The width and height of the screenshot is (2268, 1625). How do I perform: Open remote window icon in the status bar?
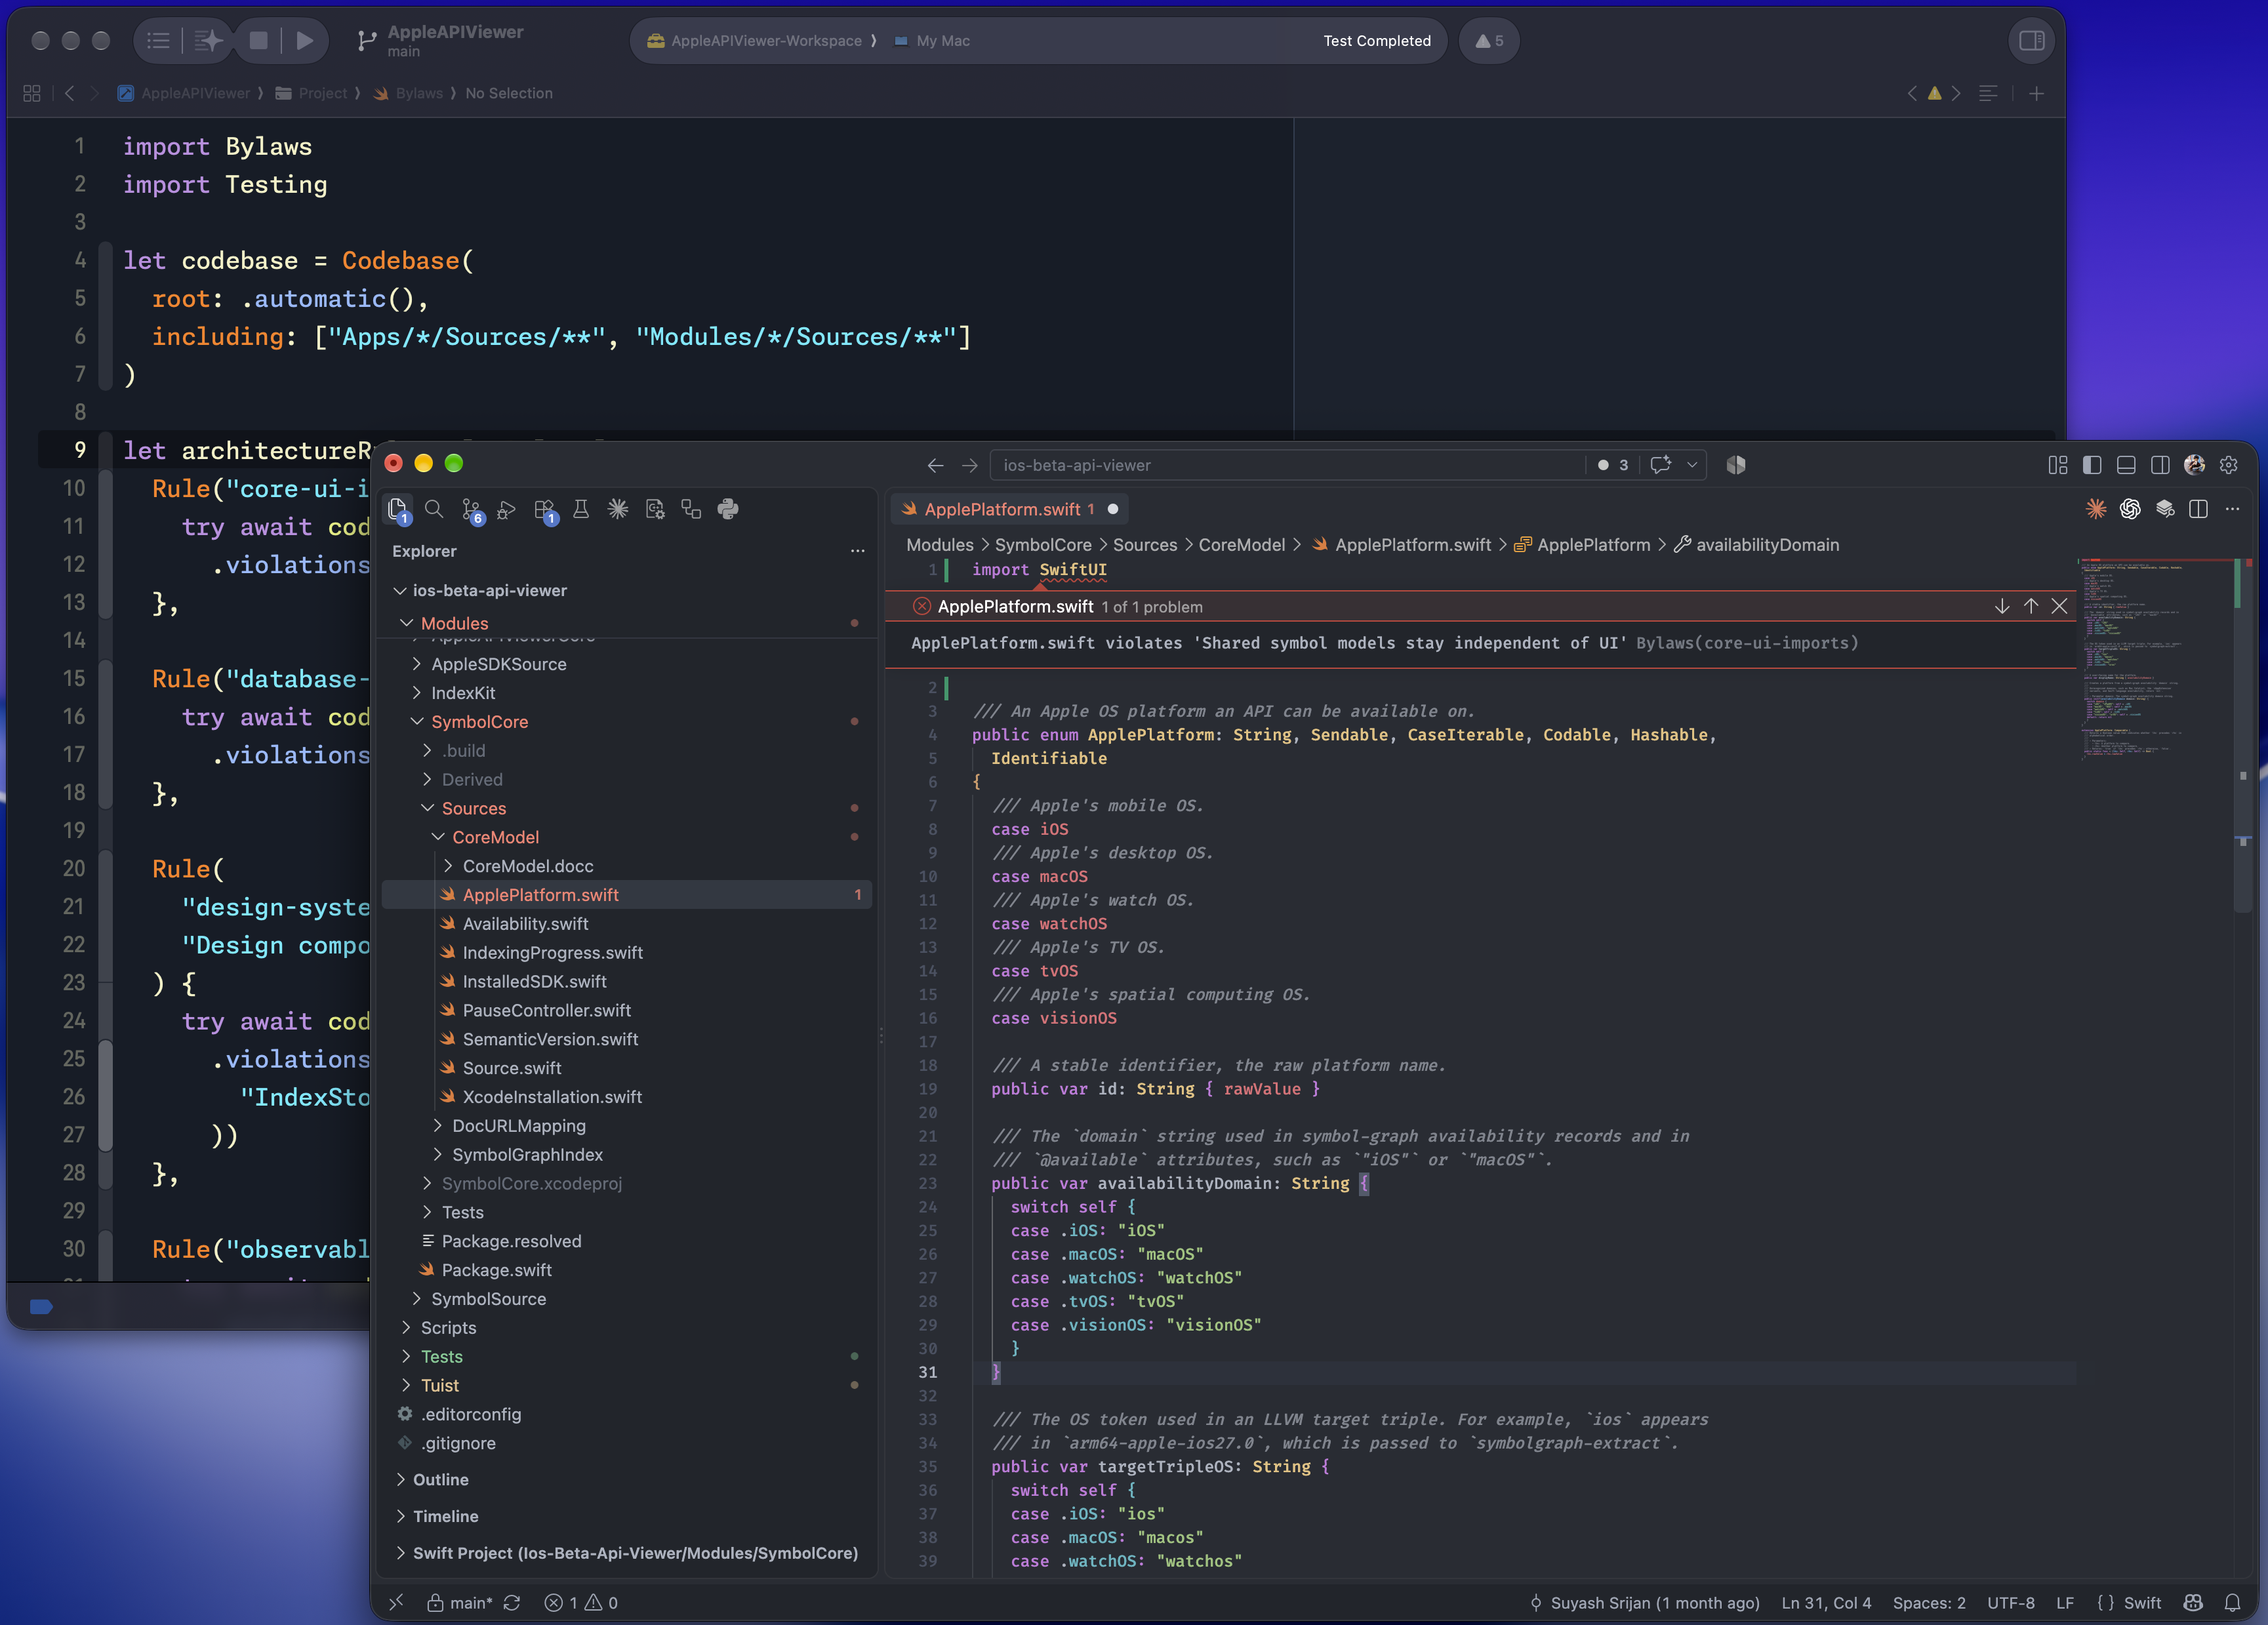[396, 1602]
